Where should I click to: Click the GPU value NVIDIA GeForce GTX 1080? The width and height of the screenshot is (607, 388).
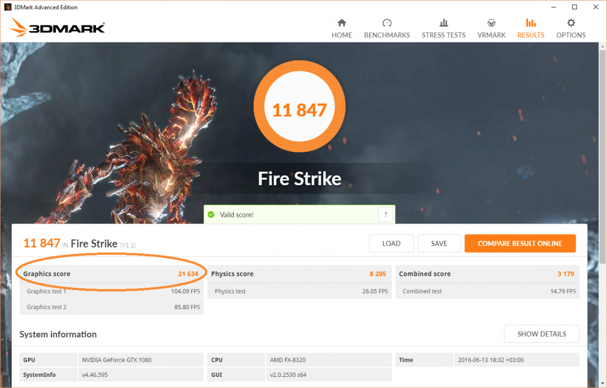(x=117, y=360)
